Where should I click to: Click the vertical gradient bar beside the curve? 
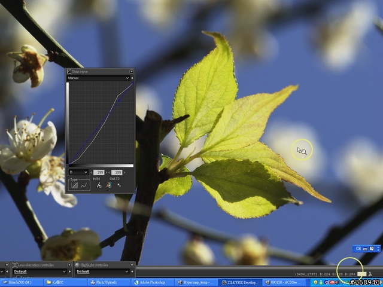[68, 123]
